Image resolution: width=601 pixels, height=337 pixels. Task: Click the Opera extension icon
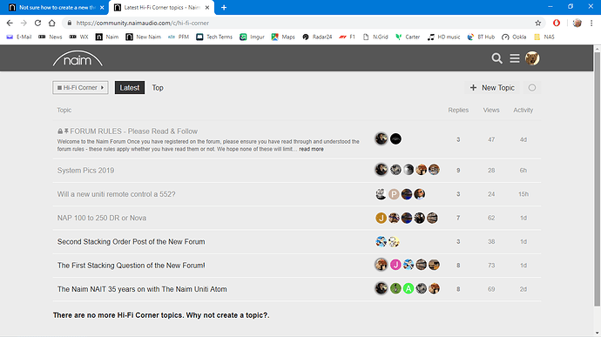(x=557, y=23)
